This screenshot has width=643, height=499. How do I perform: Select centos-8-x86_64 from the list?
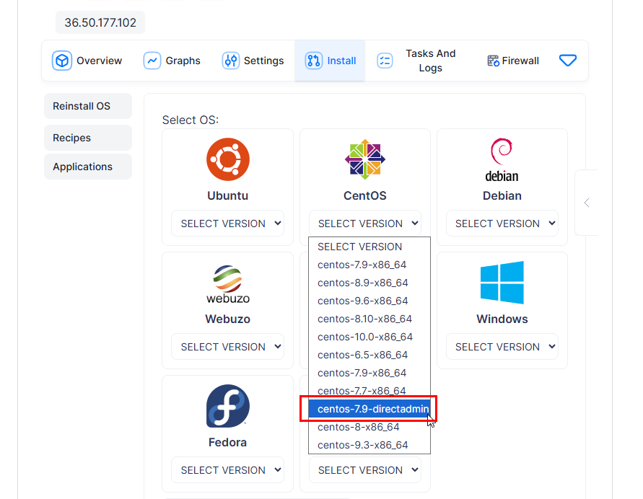coord(369,427)
